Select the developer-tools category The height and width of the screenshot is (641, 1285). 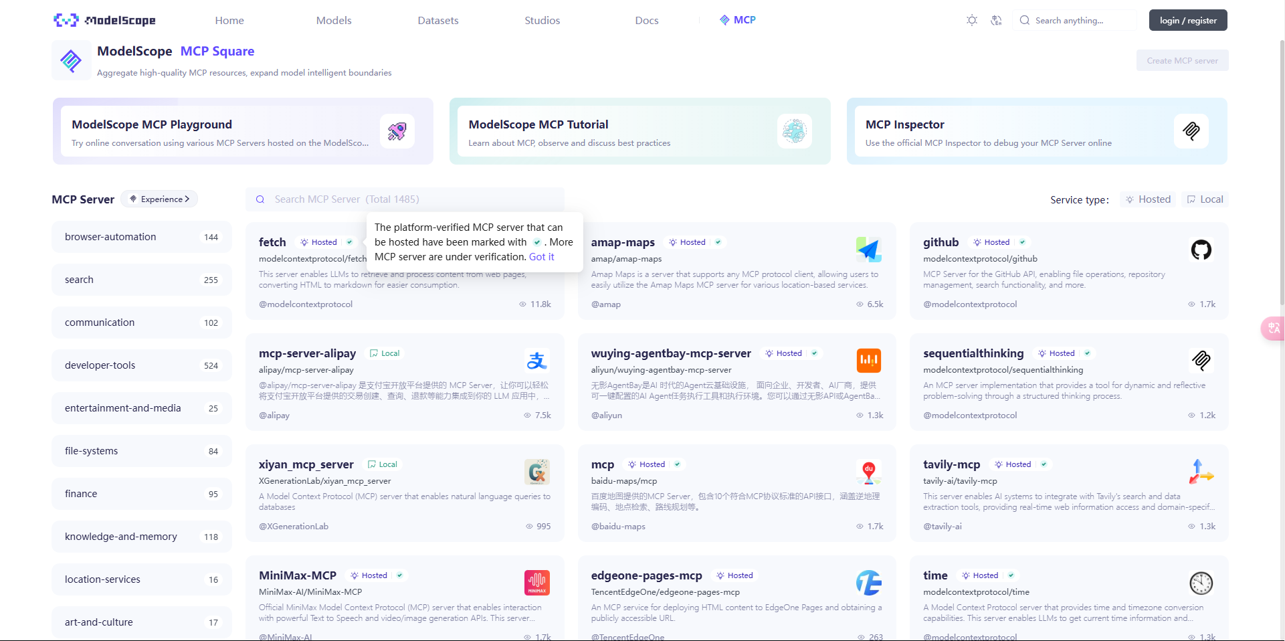tap(142, 365)
